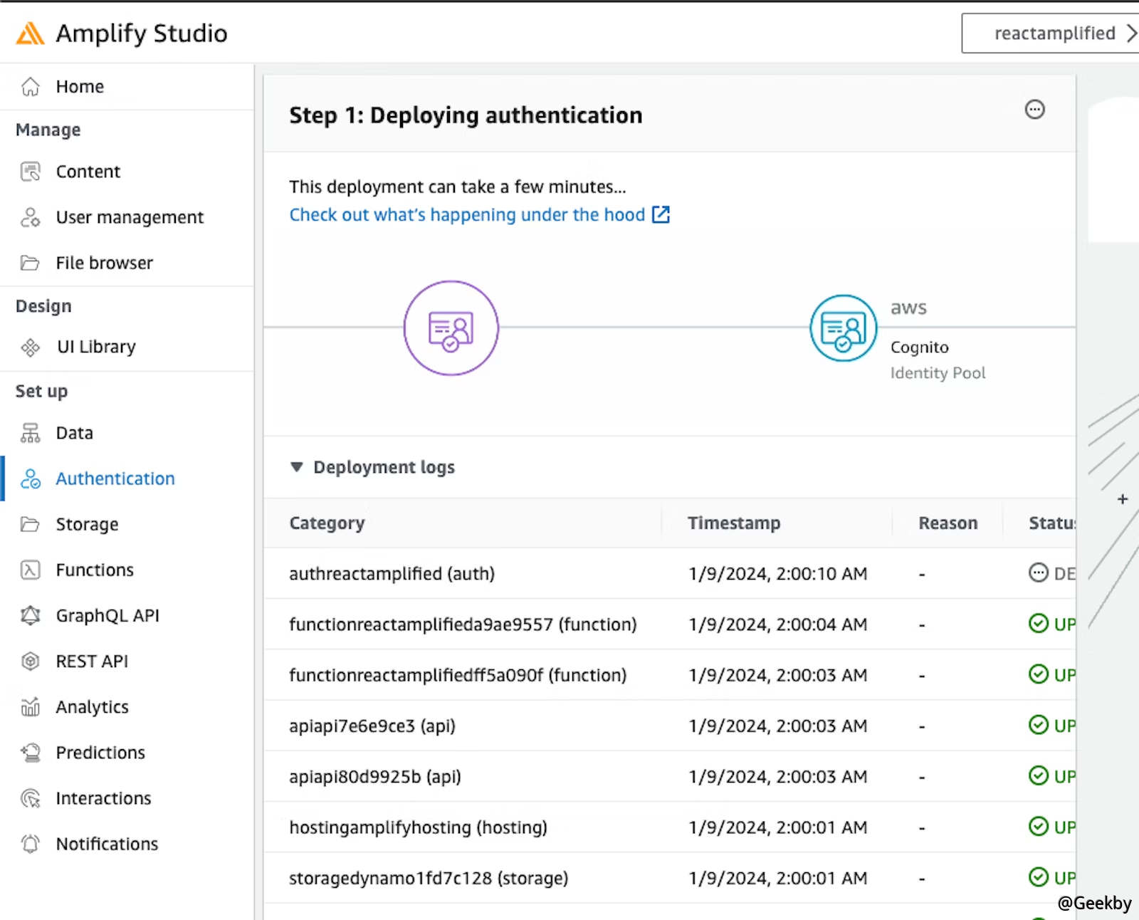Click the Category column header
The height and width of the screenshot is (920, 1139).
327,523
